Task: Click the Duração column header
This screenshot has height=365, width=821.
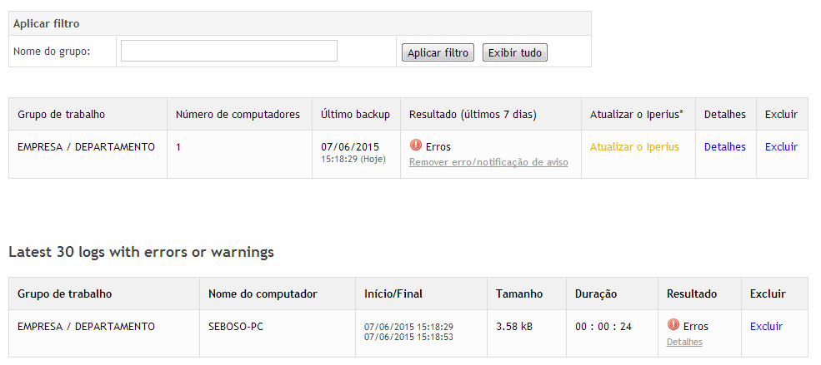Action: (596, 294)
